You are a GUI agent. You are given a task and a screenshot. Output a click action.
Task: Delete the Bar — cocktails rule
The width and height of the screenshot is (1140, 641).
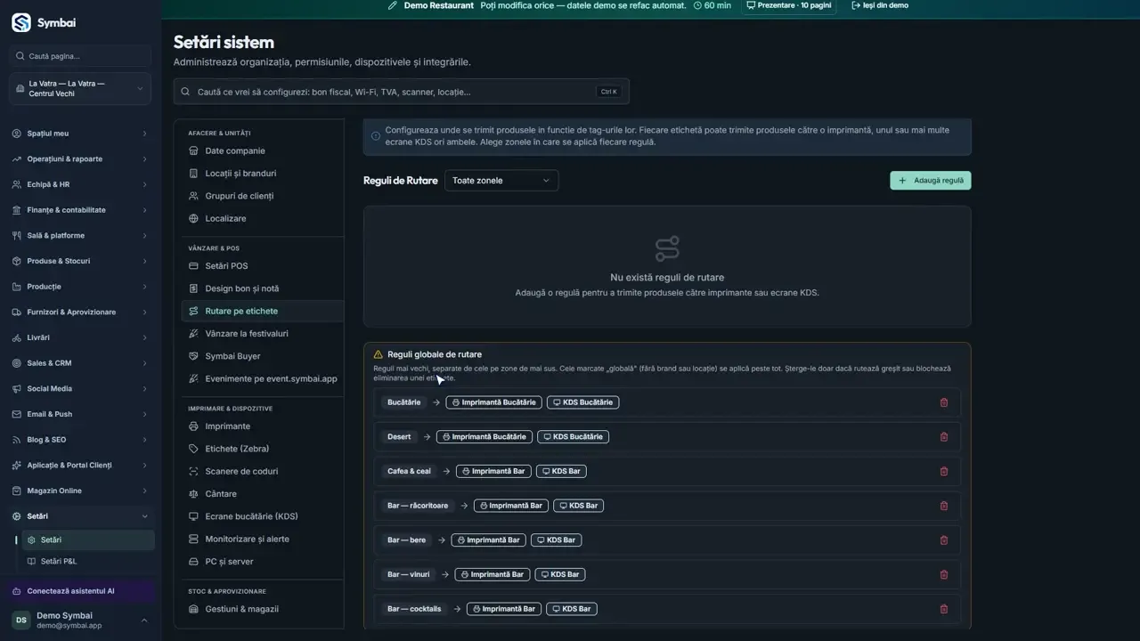[x=944, y=609]
